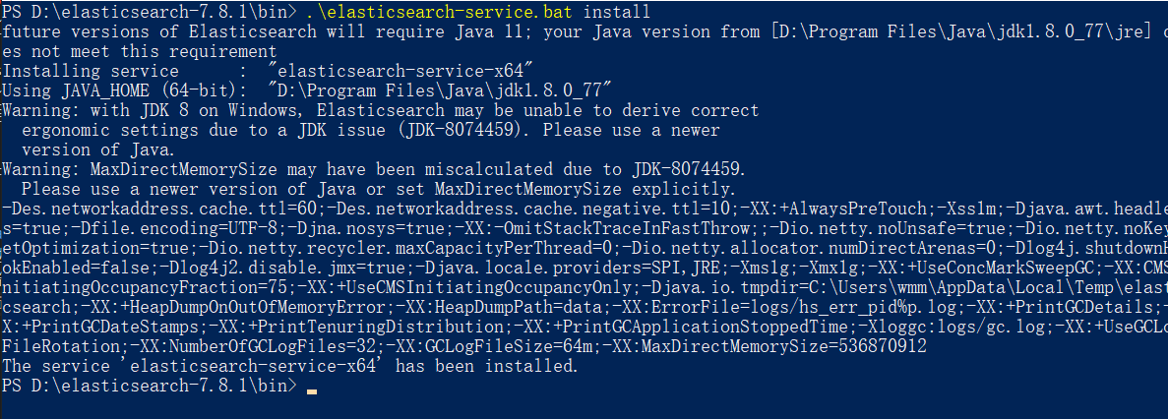Click the 'Installing service' label text
Screen dimensions: 1168x419
coord(67,71)
